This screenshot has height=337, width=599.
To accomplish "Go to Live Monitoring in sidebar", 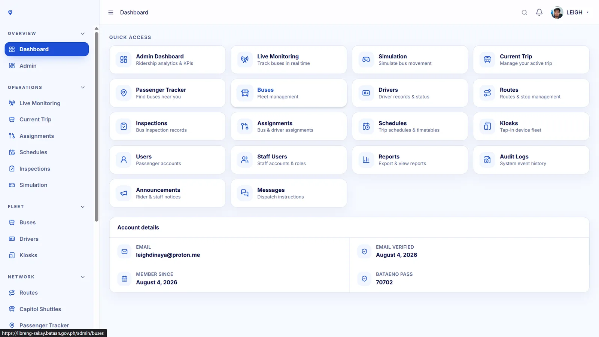I will pyautogui.click(x=47, y=103).
